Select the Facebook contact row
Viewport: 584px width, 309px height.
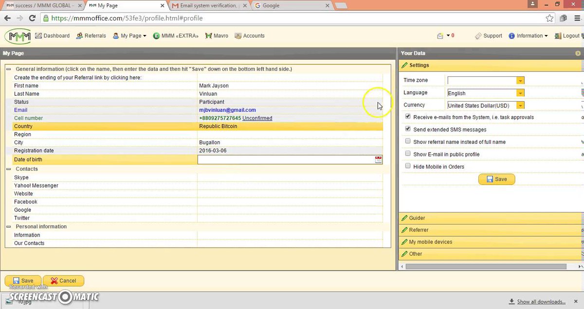click(198, 202)
